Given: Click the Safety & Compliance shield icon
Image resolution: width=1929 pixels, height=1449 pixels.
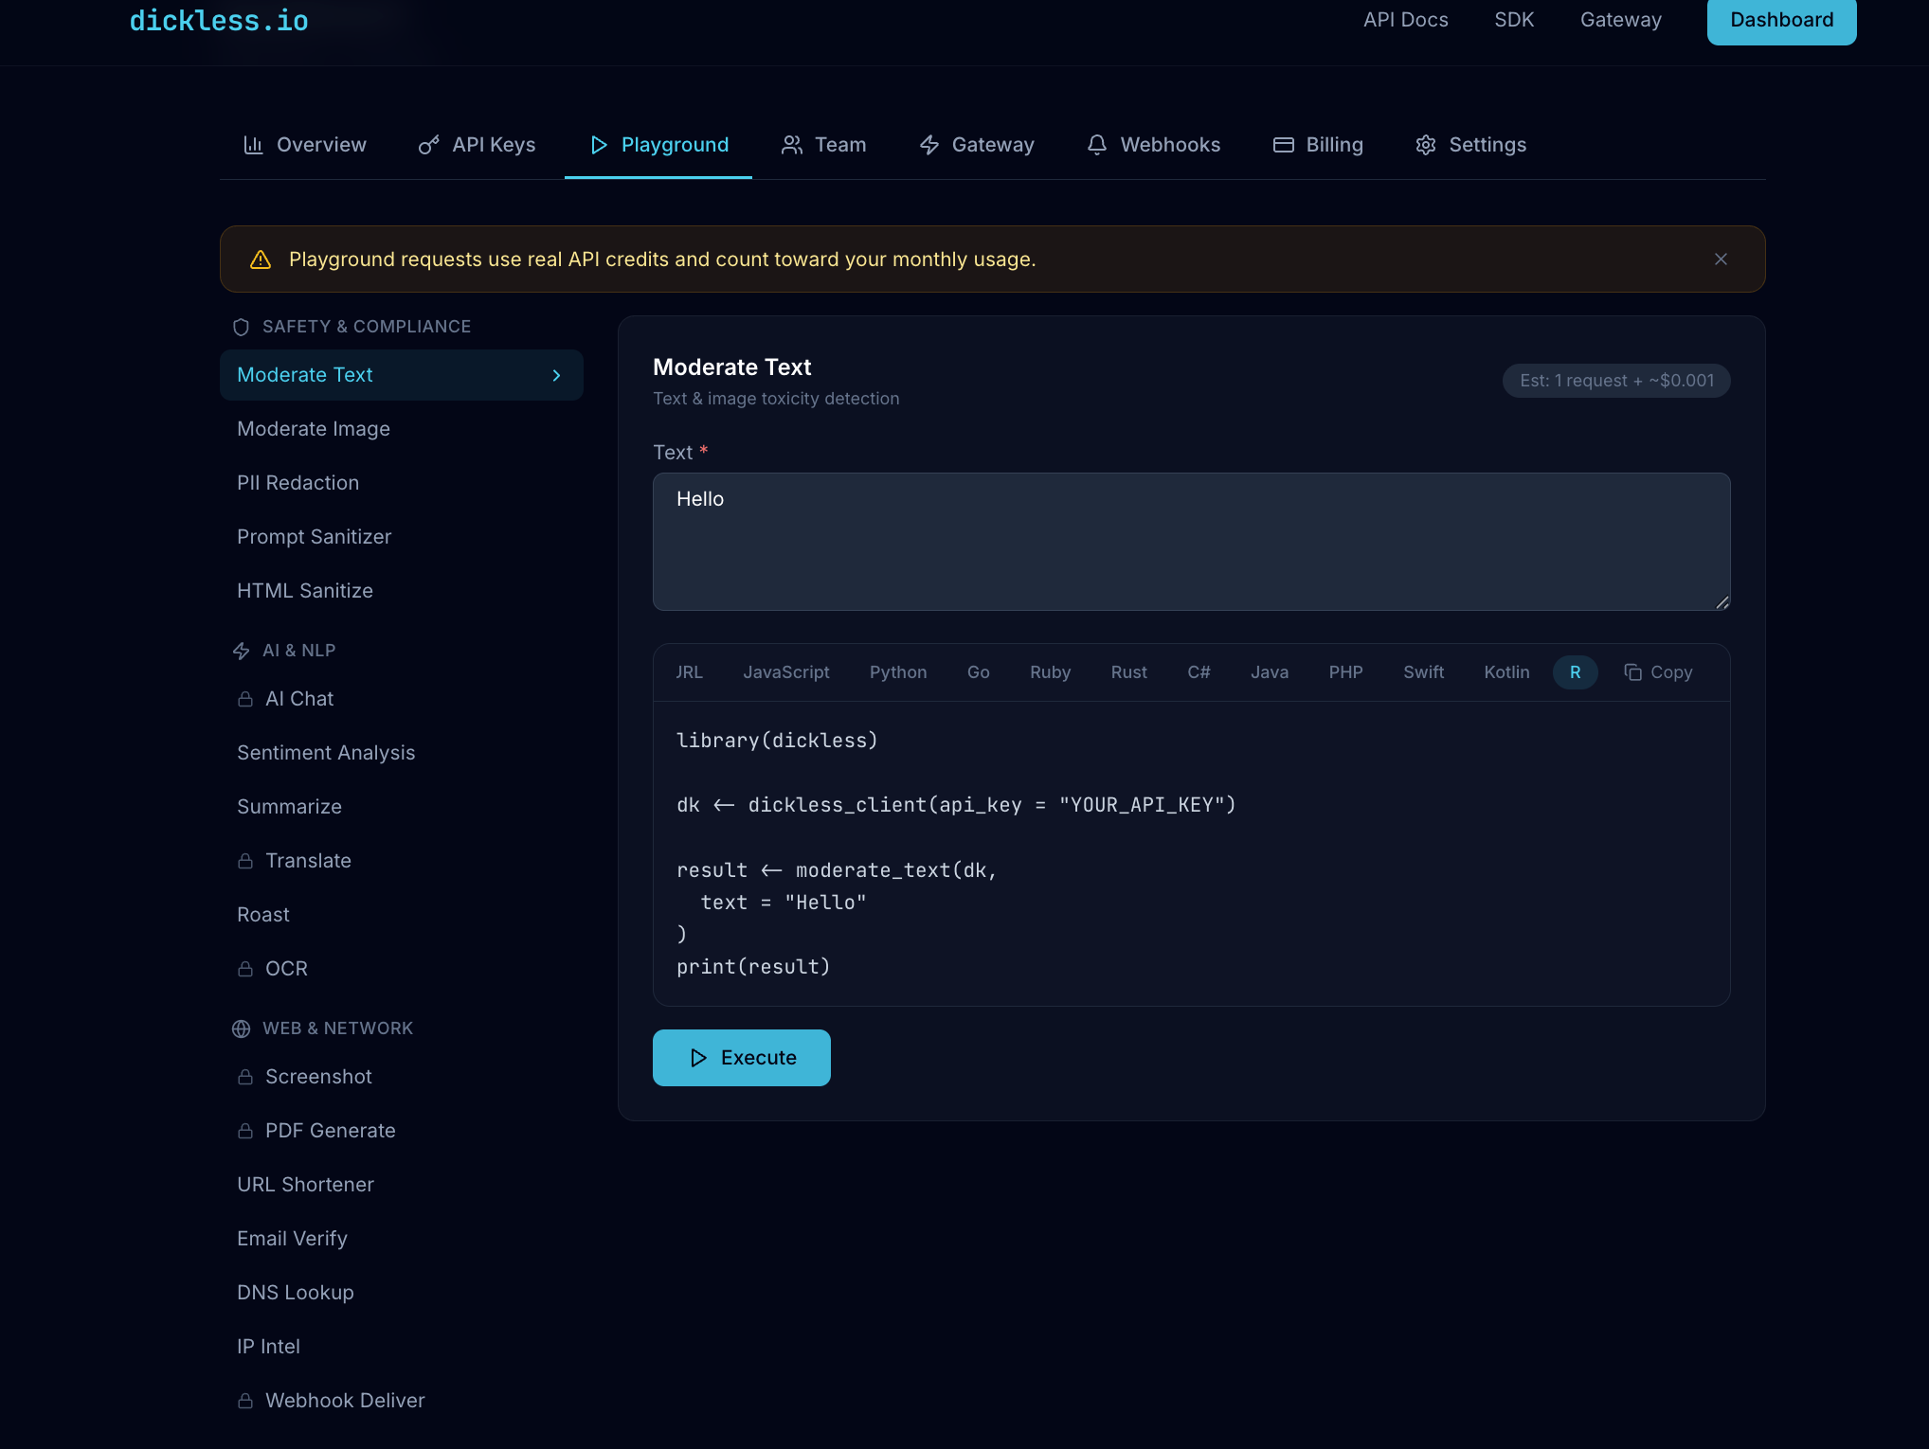Looking at the screenshot, I should (x=240, y=326).
